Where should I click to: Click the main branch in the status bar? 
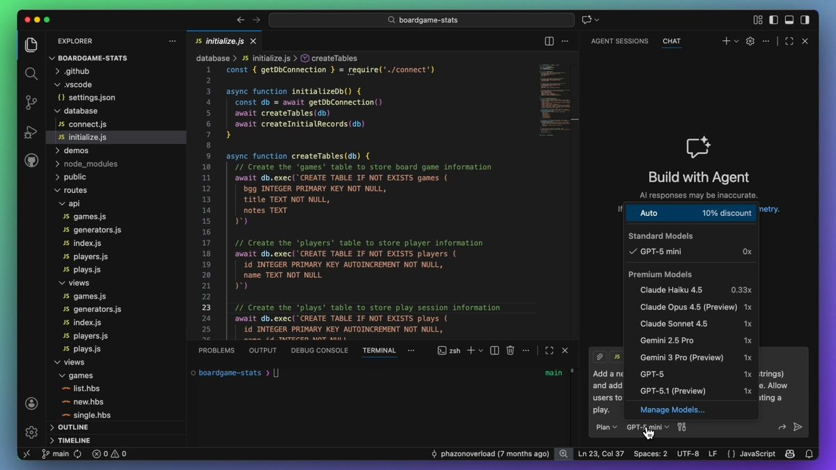pos(56,453)
